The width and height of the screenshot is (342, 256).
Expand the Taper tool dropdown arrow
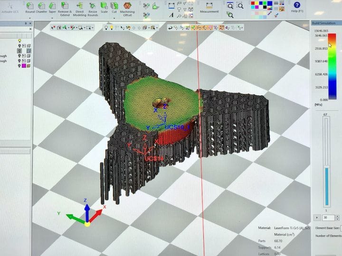(52, 18)
